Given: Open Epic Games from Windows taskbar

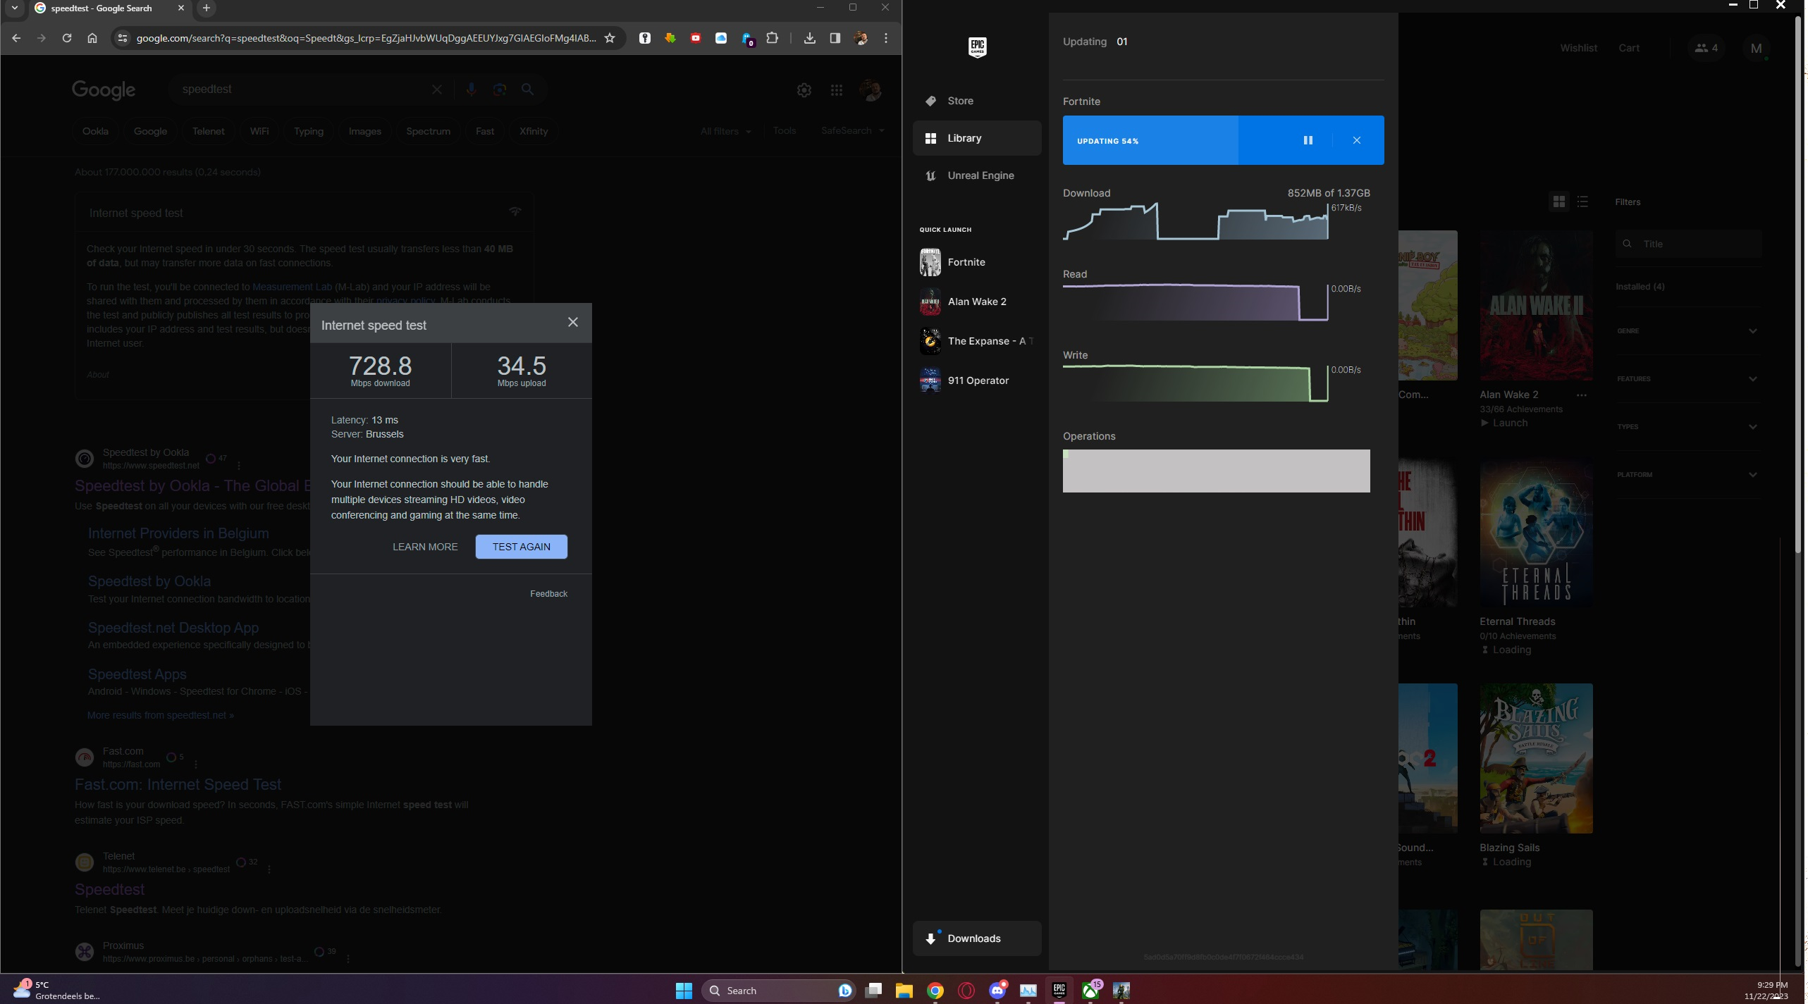Looking at the screenshot, I should [1059, 990].
